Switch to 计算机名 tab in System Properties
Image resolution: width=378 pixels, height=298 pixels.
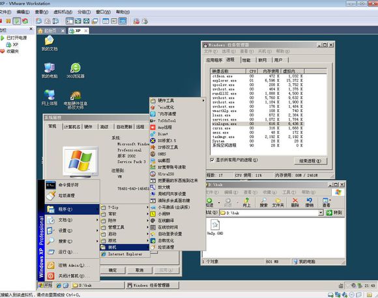(x=72, y=127)
